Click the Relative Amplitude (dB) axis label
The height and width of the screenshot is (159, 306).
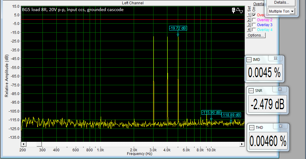click(x=7, y=76)
